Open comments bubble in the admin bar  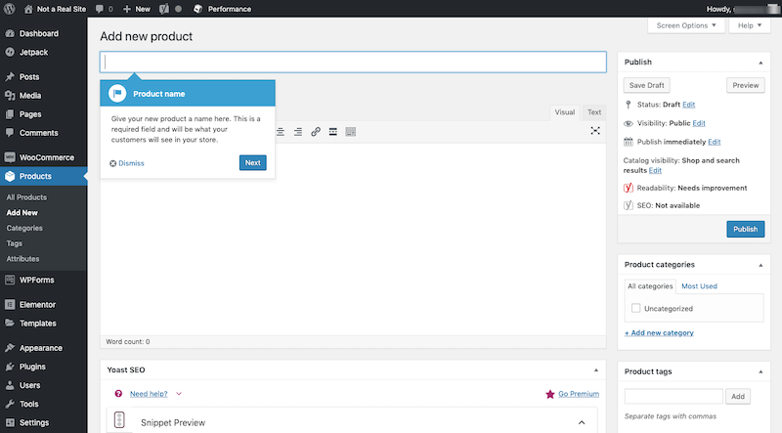[100, 8]
